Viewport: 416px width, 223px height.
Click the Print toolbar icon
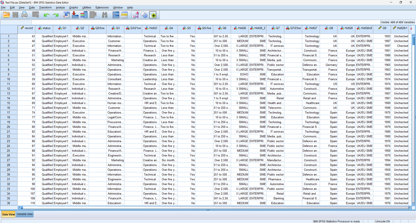tap(24, 15)
